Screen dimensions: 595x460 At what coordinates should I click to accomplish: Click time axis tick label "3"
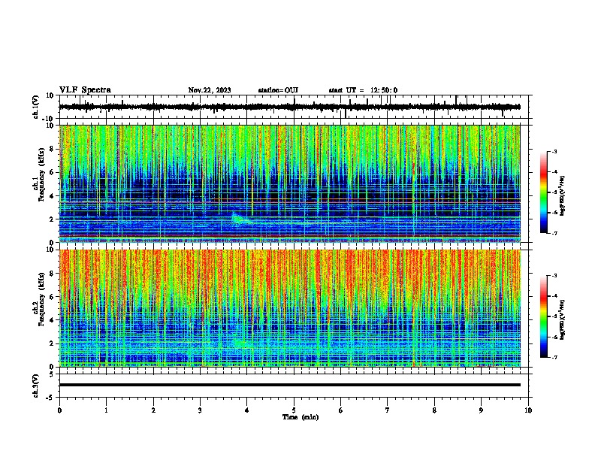(x=200, y=410)
